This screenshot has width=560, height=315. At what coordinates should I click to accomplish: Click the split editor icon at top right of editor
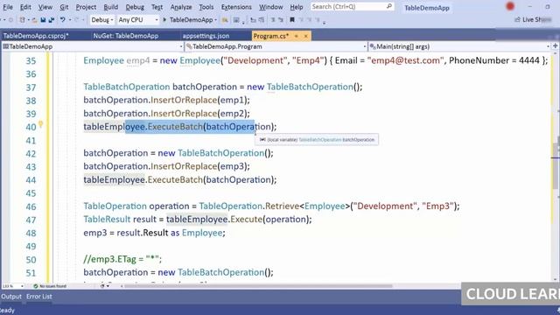556,46
